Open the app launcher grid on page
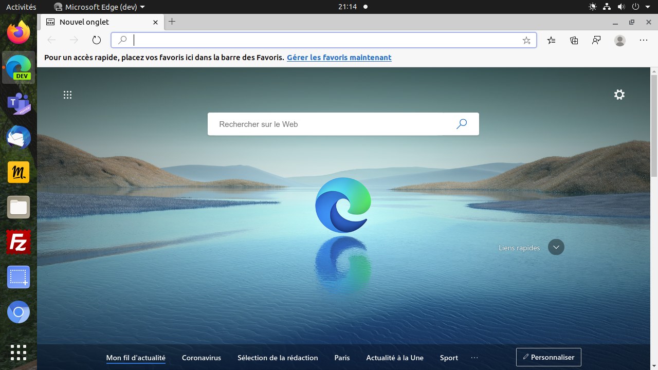 [67, 95]
